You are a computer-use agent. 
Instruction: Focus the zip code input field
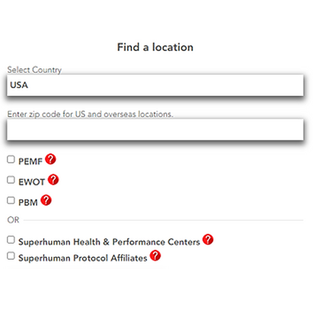(155, 130)
